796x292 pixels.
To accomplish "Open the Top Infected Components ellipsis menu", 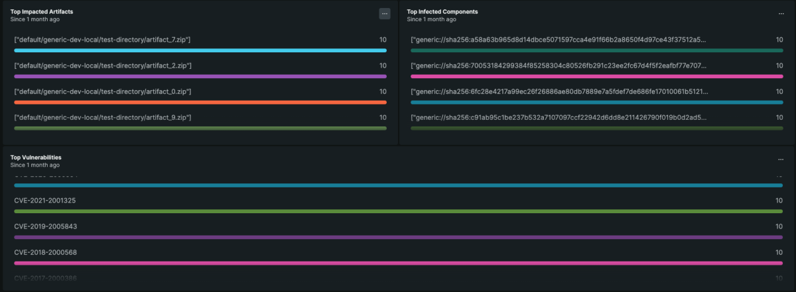I will coord(781,13).
